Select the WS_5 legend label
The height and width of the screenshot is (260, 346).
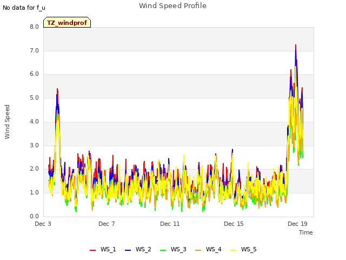point(249,249)
